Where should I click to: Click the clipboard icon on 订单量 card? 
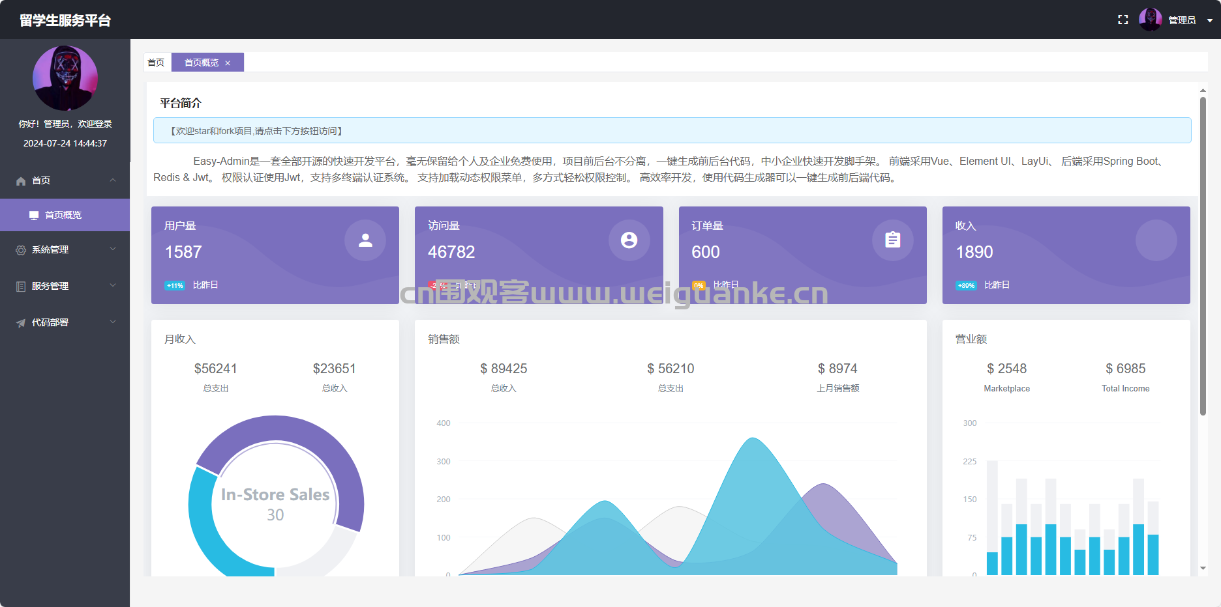point(892,240)
